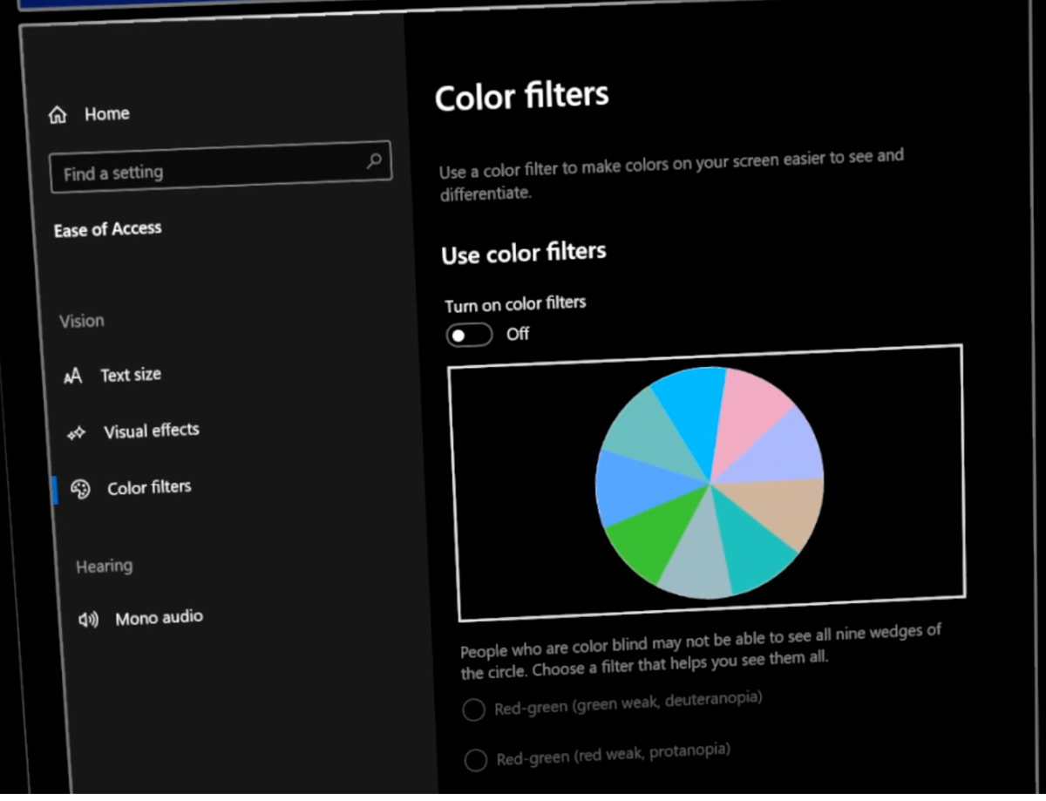Click the Hearing section label
Viewport: 1046px width, 801px height.
click(105, 567)
